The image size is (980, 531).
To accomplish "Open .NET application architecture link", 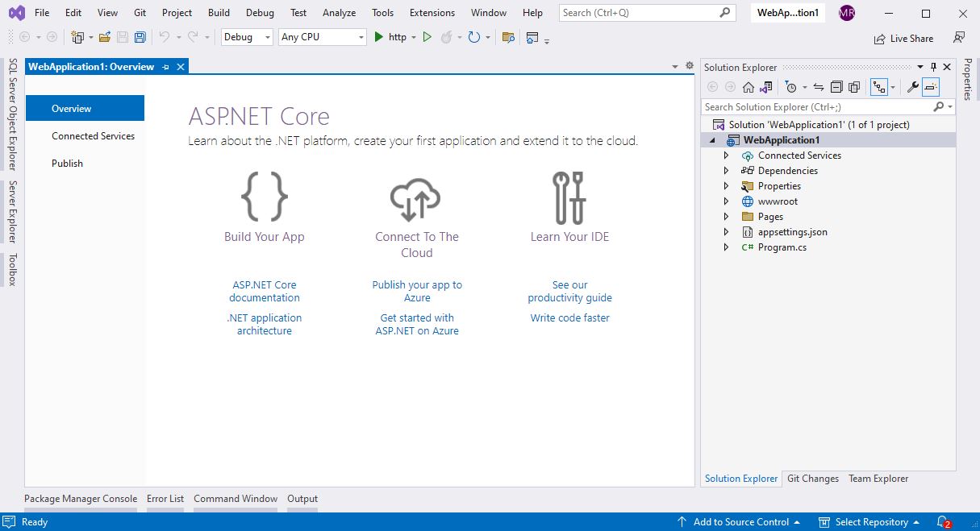I will point(265,325).
